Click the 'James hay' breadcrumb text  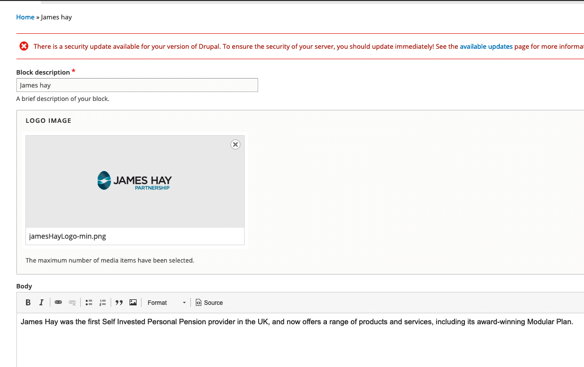56,17
